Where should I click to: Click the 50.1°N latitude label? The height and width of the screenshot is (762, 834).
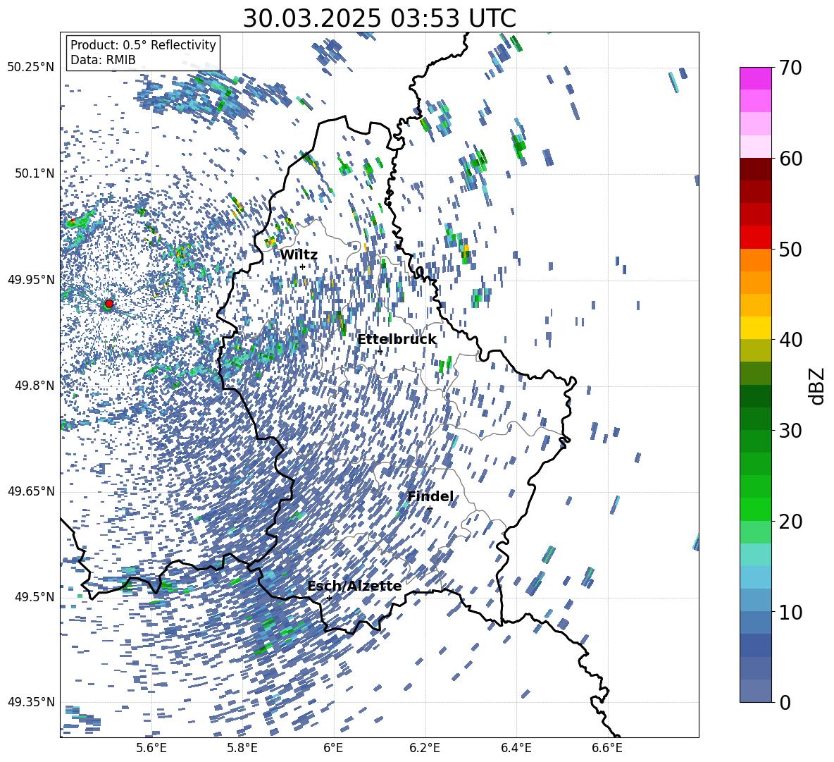pos(34,173)
